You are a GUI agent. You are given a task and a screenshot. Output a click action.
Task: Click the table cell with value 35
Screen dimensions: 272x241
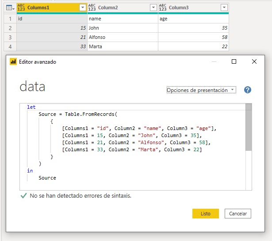click(193, 28)
